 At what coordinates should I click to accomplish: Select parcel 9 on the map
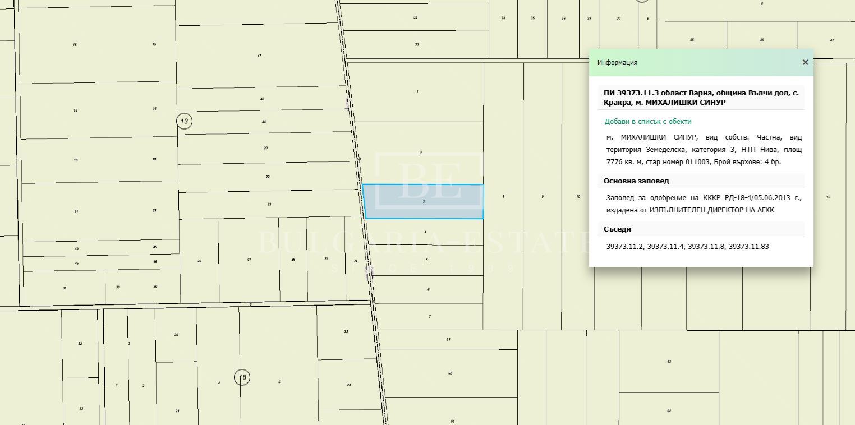click(x=543, y=197)
